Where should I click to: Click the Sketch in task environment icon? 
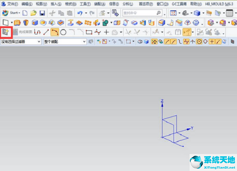pyautogui.click(x=6, y=32)
